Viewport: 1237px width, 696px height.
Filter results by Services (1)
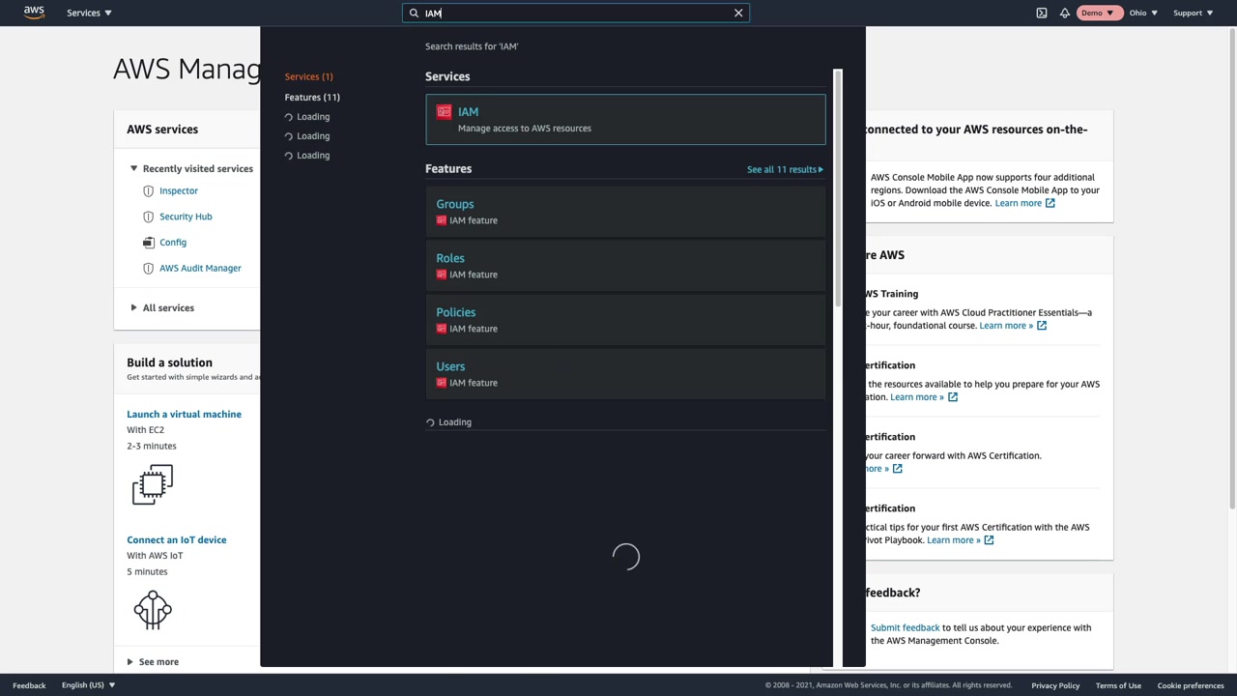pyautogui.click(x=308, y=76)
